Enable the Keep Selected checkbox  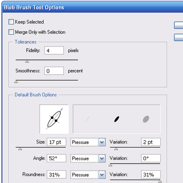11,22
